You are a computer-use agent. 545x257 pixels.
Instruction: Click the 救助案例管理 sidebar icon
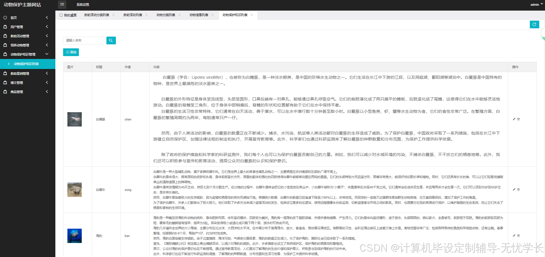coord(5,73)
